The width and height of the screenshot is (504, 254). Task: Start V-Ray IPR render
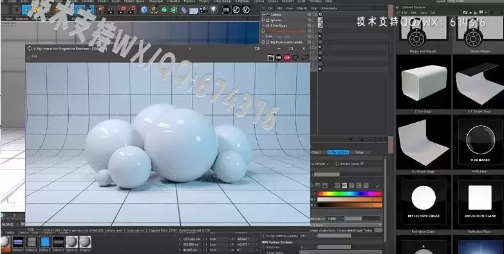[x=227, y=10]
